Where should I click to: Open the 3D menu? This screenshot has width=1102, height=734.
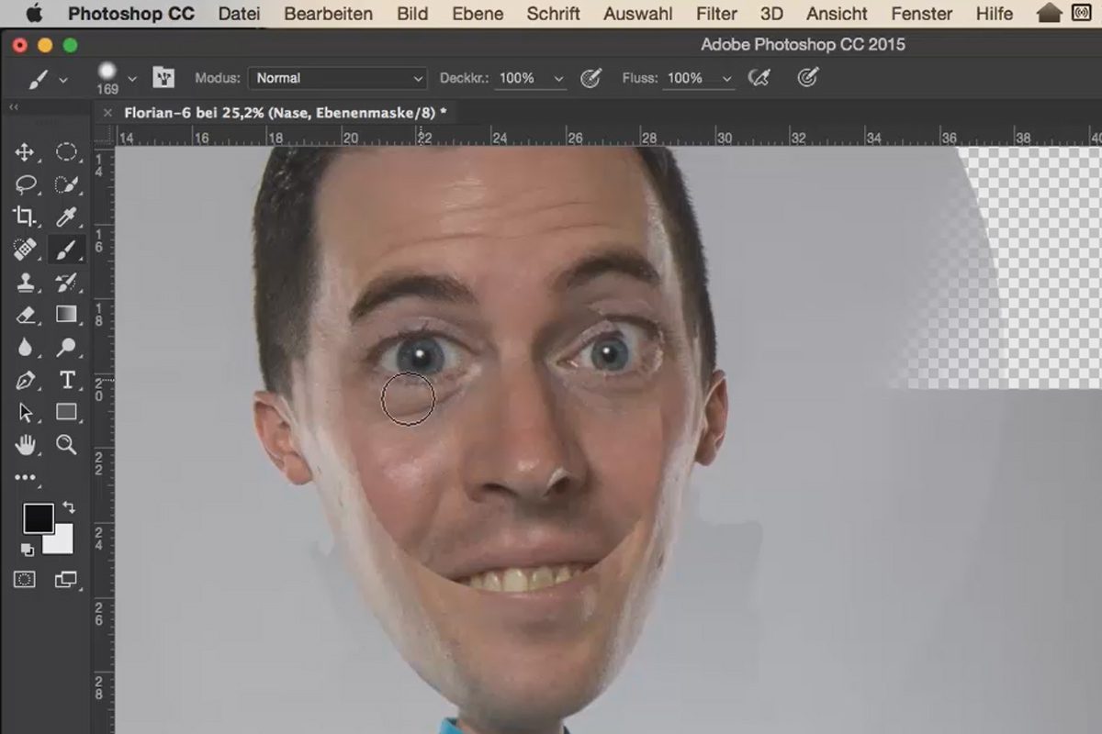pos(771,14)
